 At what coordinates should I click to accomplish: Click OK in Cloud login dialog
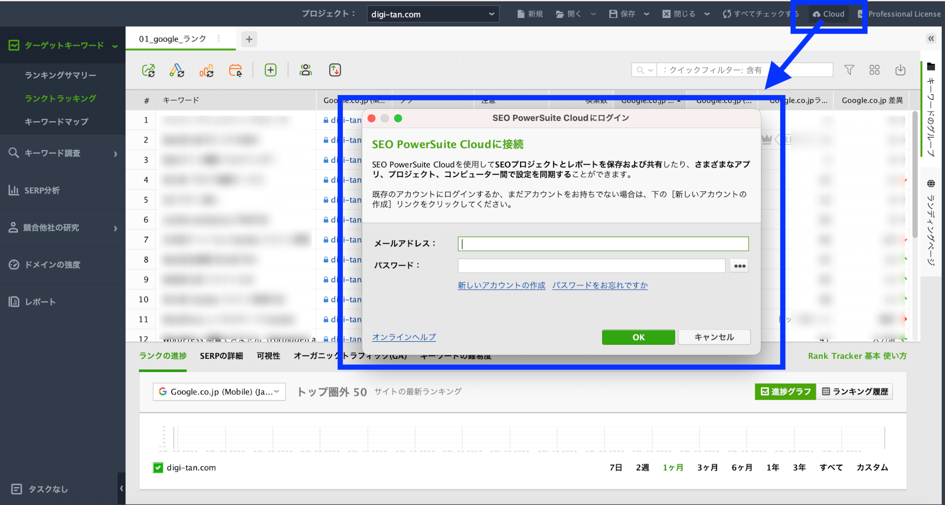639,337
